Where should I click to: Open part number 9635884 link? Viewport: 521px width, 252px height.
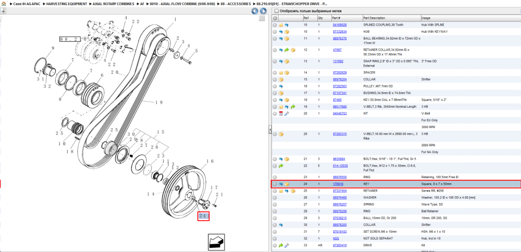tap(339, 159)
